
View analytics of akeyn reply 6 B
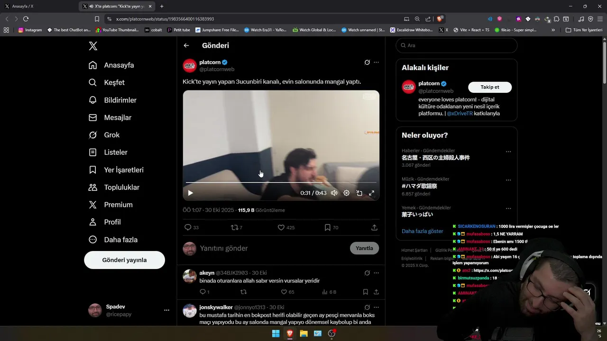pyautogui.click(x=329, y=292)
